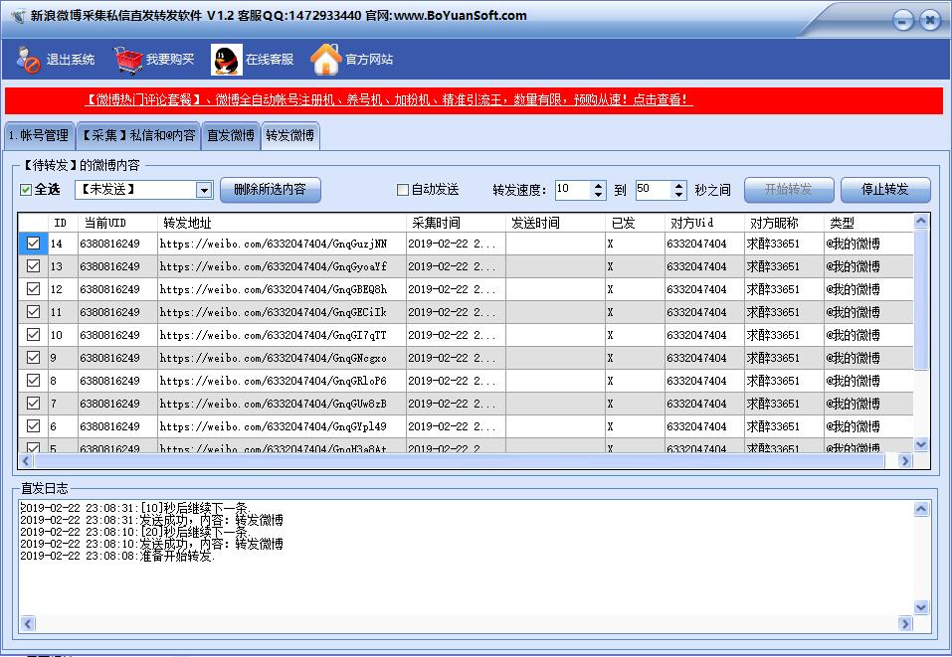Minimize the window with the round minus button
952x657 pixels.
pyautogui.click(x=903, y=21)
